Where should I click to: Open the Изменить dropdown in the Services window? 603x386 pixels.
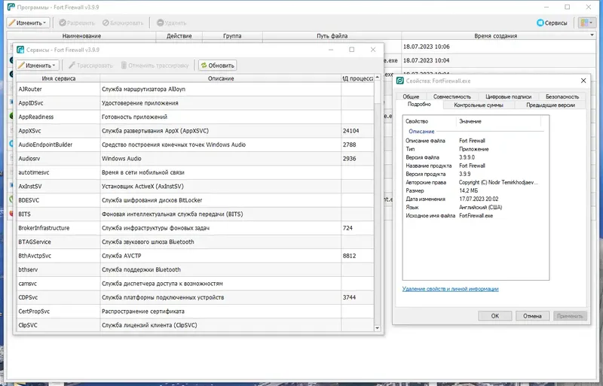click(x=37, y=65)
